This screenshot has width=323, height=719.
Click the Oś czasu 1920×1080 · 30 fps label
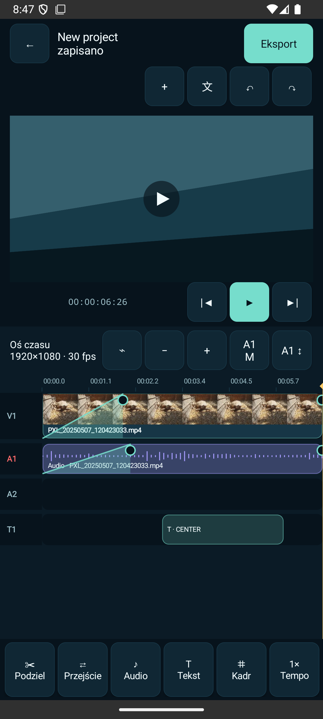(x=53, y=351)
